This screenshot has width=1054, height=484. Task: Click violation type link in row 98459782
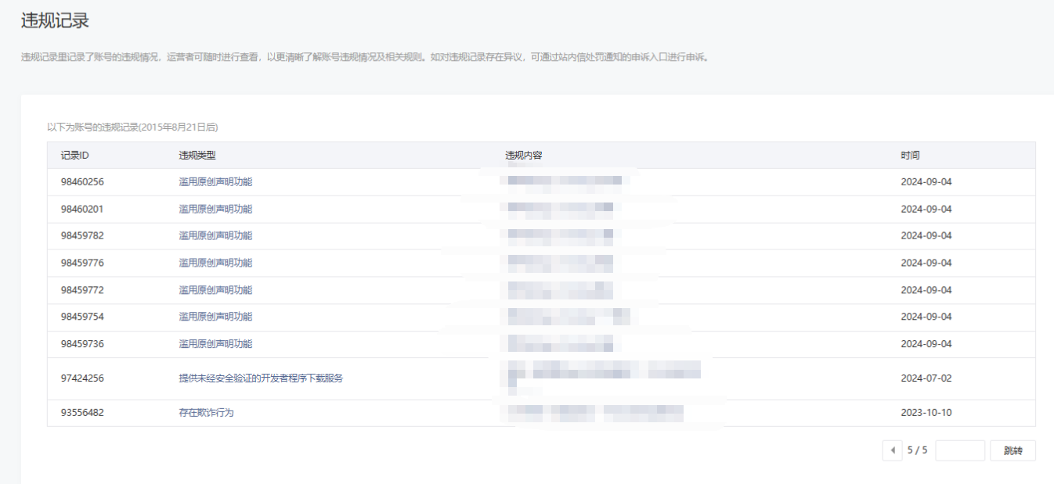point(215,236)
